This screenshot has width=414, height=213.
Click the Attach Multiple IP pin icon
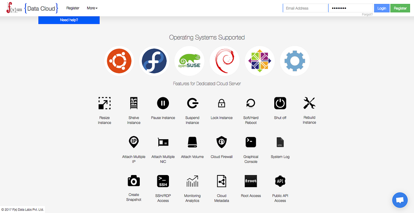click(x=134, y=142)
